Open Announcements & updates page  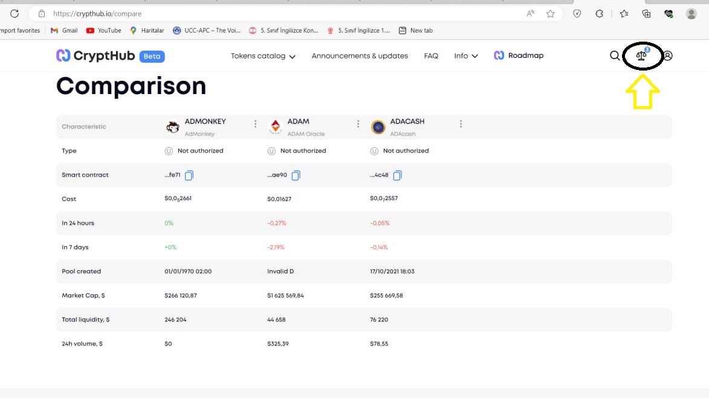point(360,56)
